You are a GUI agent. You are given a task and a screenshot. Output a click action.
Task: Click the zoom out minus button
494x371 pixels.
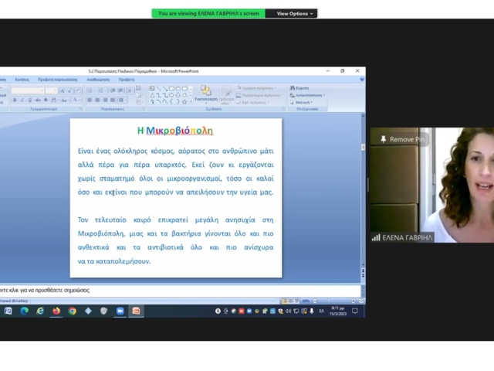315,301
